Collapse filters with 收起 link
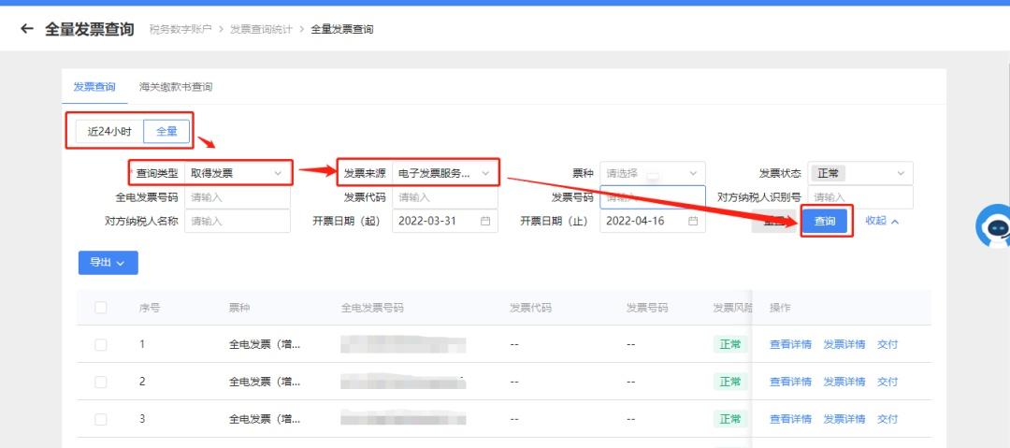Image resolution: width=1010 pixels, height=448 pixels. click(881, 222)
